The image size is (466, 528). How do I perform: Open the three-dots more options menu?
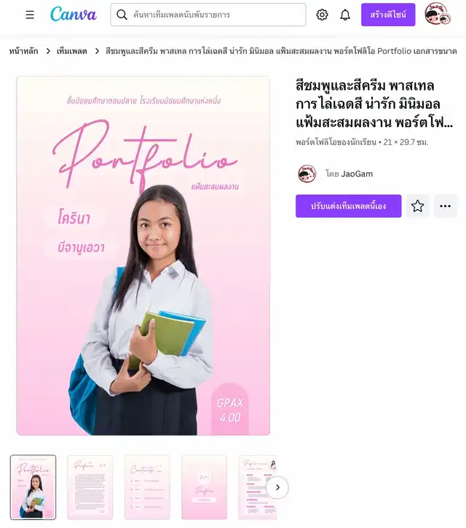click(x=445, y=206)
